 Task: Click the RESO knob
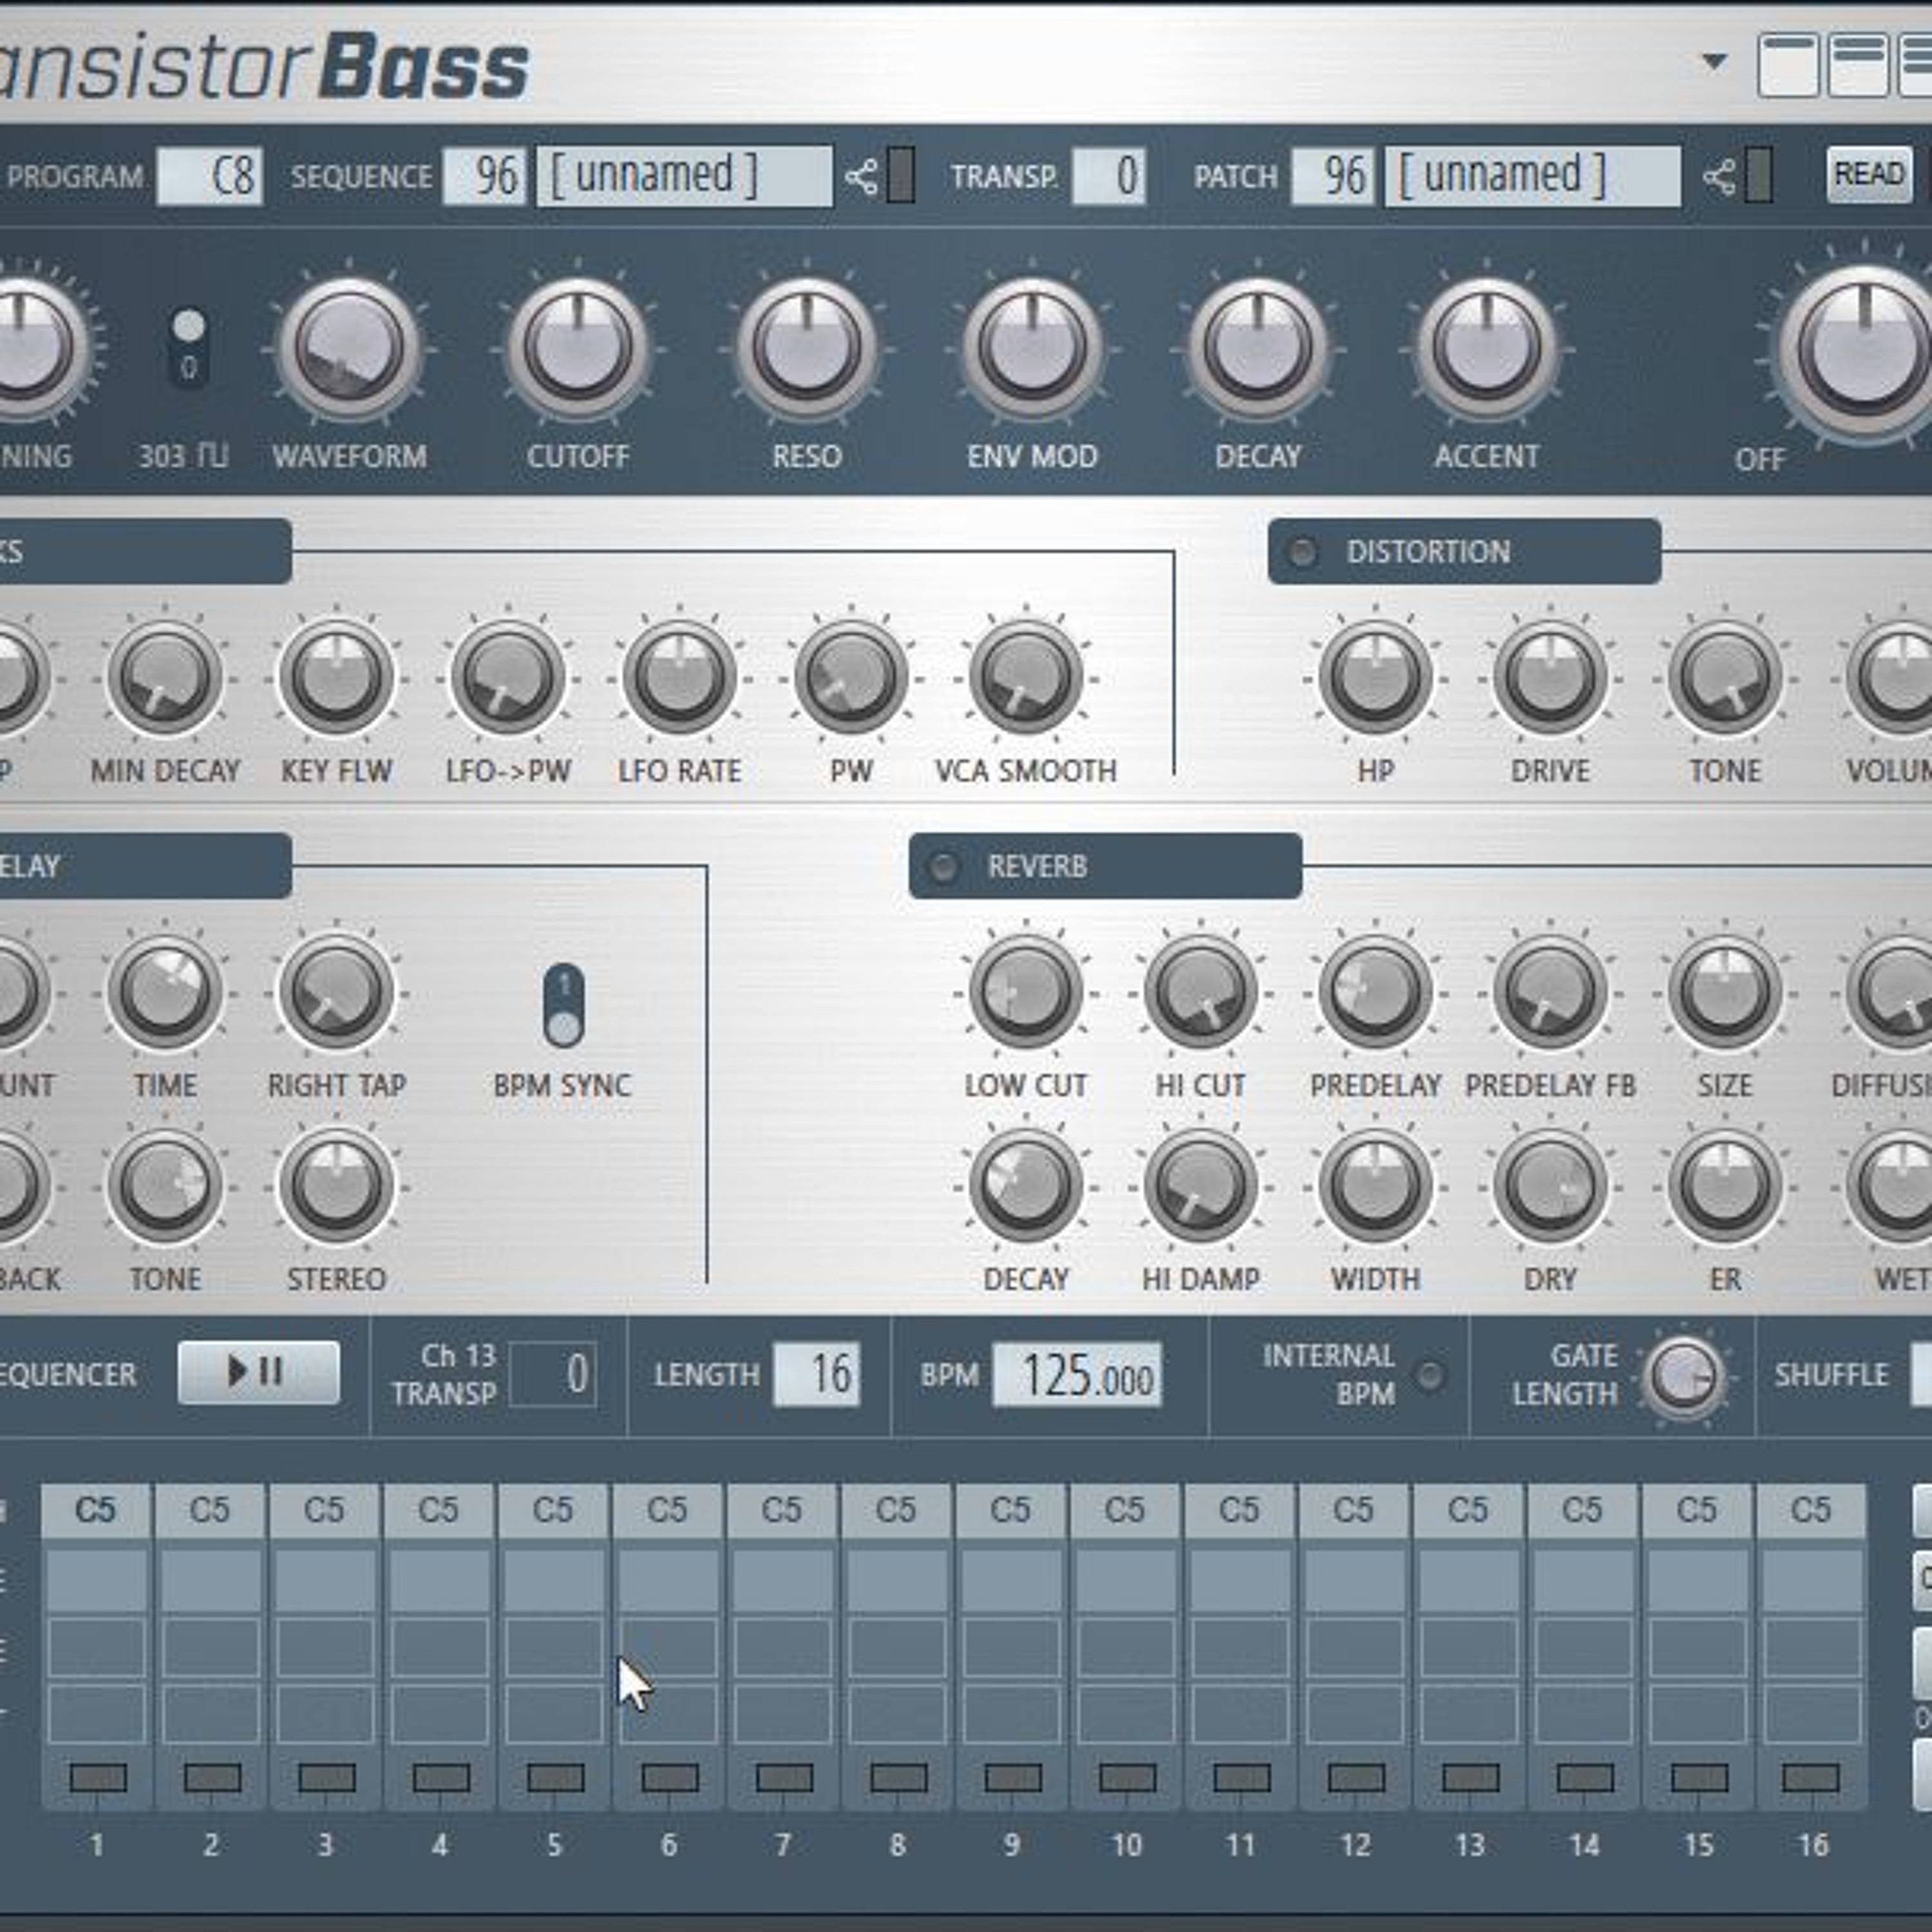click(x=806, y=349)
